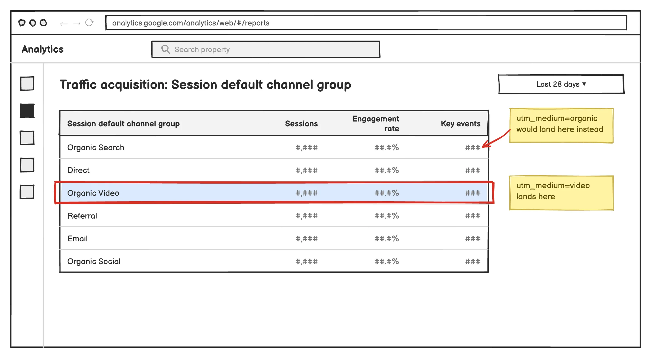Open the Last 28 days date dropdown
651x358 pixels.
[x=561, y=84]
